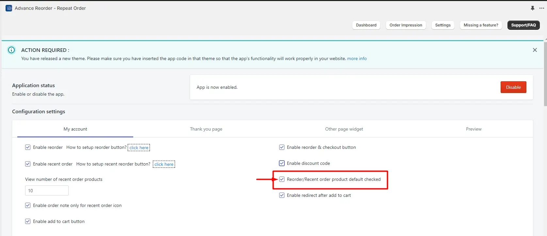Open the Other page widget tab
This screenshot has width=547, height=236.
344,129
